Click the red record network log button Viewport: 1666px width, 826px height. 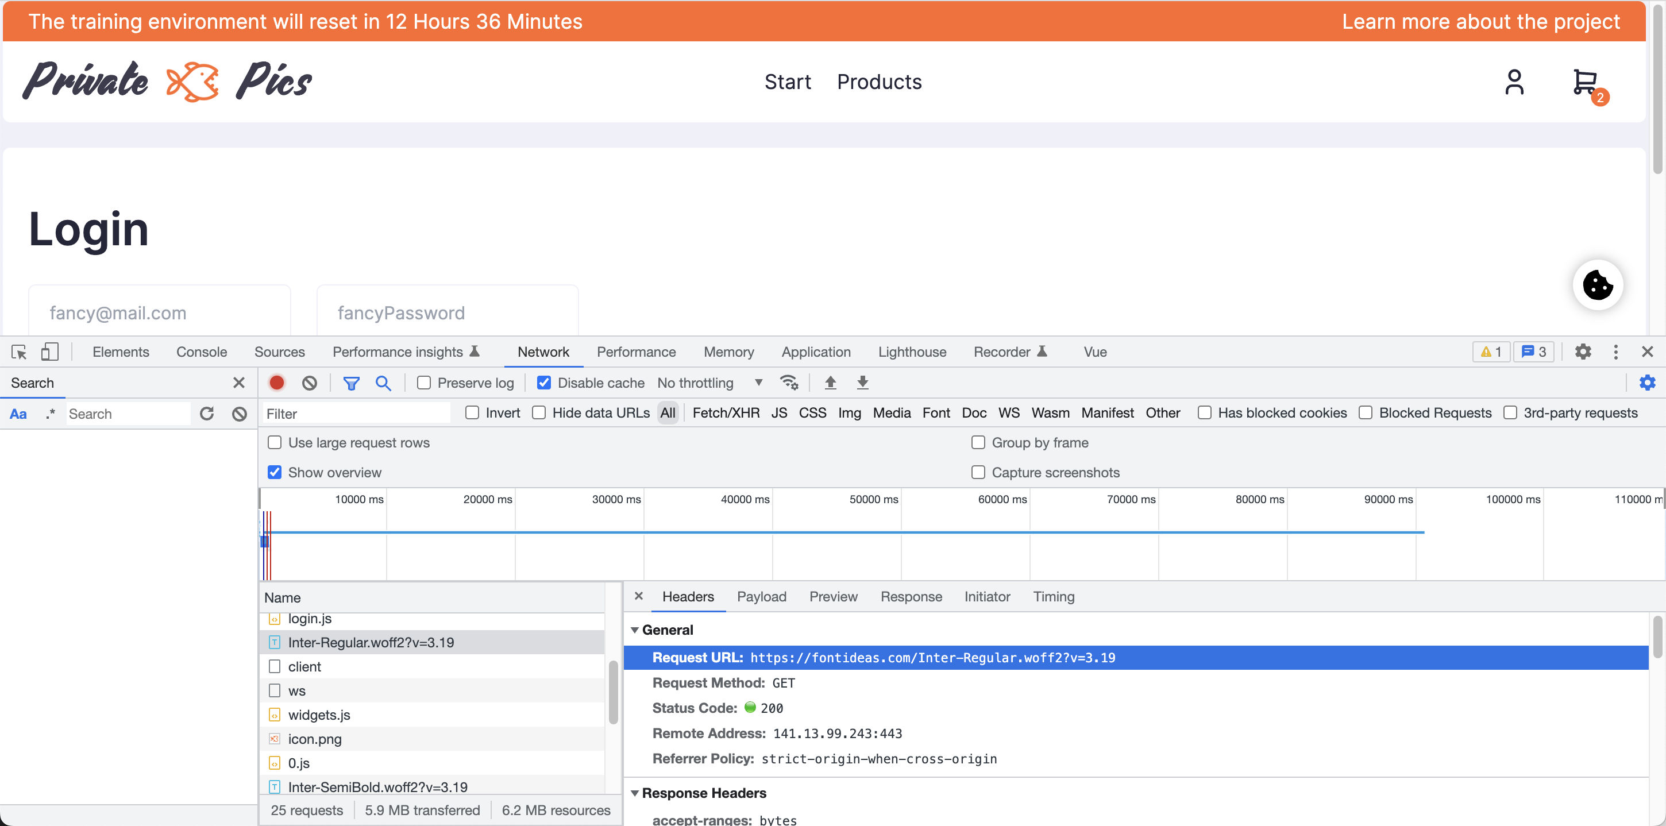click(277, 383)
